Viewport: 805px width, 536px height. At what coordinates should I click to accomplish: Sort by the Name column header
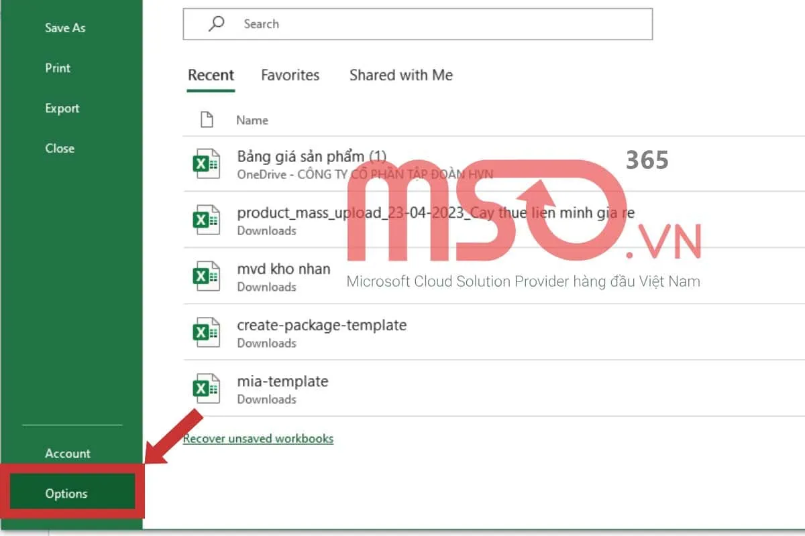click(252, 121)
